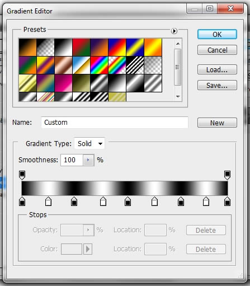Click the New gradient button
Screen dimensions: 250x286
coord(217,123)
